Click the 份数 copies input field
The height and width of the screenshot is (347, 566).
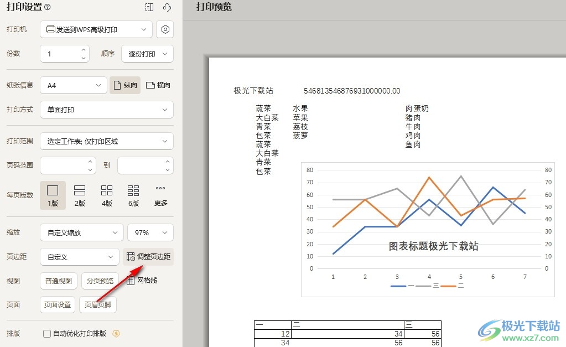click(x=60, y=54)
